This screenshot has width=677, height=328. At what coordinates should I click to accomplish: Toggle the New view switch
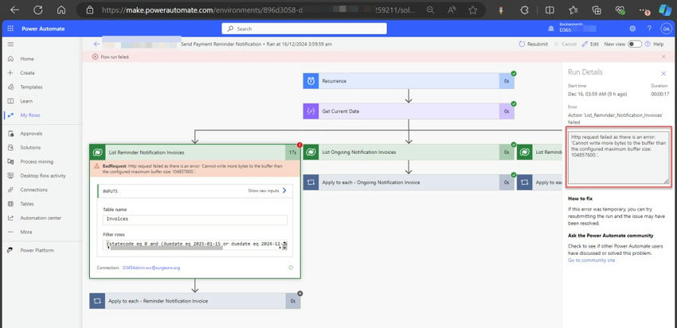(634, 44)
